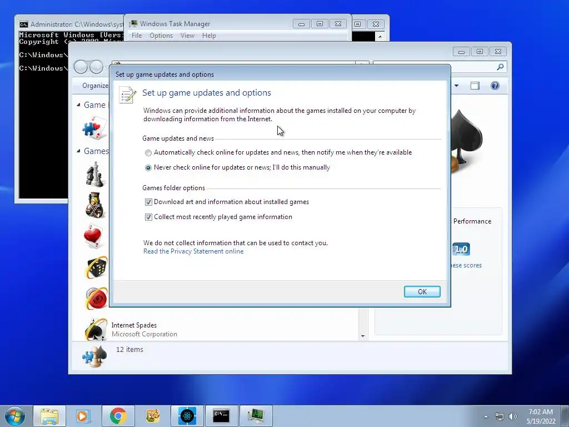Select the Chess Titans game icon
This screenshot has height=427, width=569.
pyautogui.click(x=95, y=174)
